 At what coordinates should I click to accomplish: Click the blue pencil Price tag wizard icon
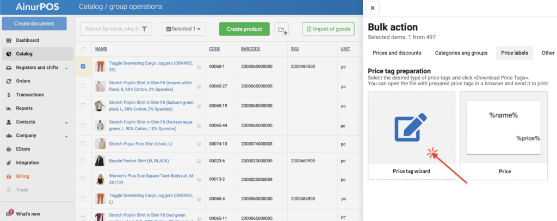tap(411, 127)
